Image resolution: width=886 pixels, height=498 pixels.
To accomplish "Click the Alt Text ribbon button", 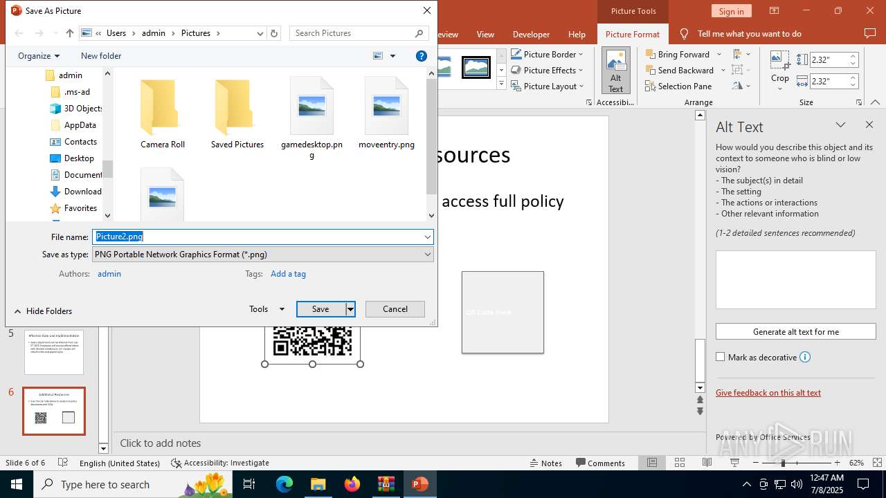I will pyautogui.click(x=615, y=71).
